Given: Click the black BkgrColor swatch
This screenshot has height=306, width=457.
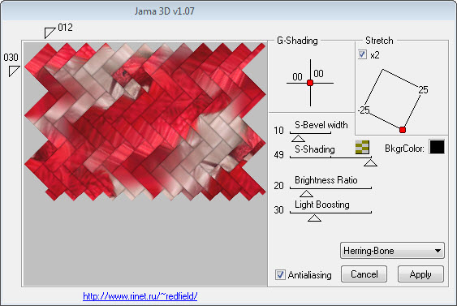Looking at the screenshot, I should coord(437,147).
